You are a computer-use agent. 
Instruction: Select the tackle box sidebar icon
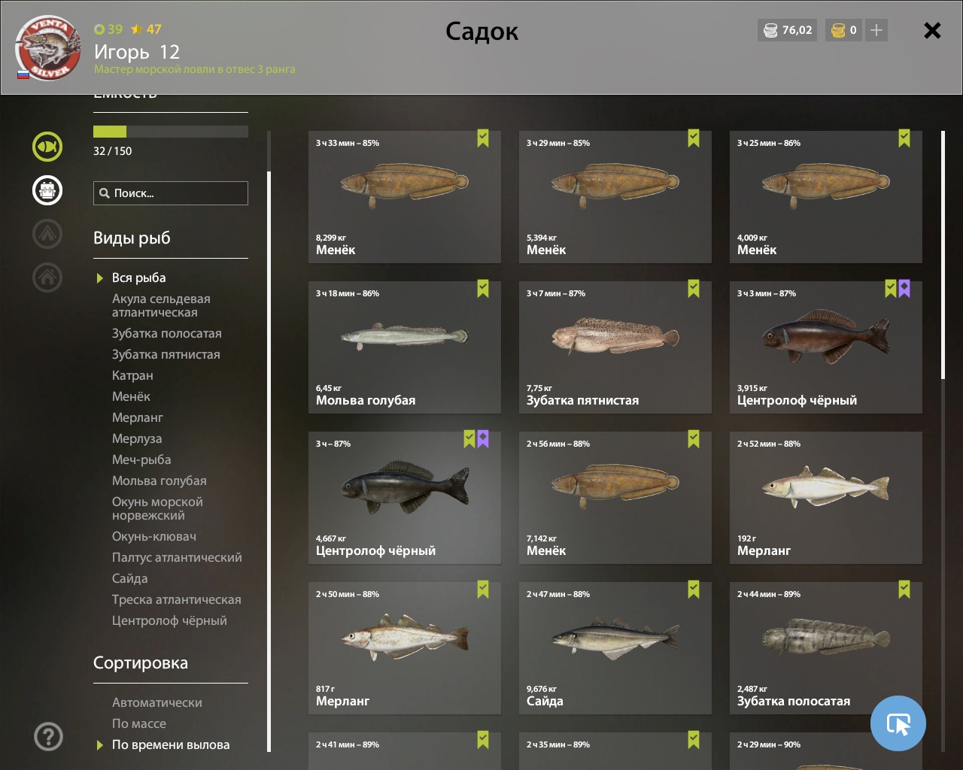click(47, 190)
